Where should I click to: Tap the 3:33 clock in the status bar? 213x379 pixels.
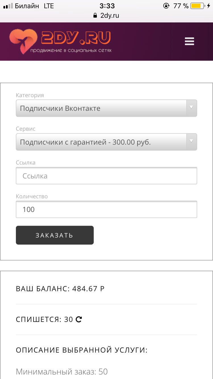[107, 6]
